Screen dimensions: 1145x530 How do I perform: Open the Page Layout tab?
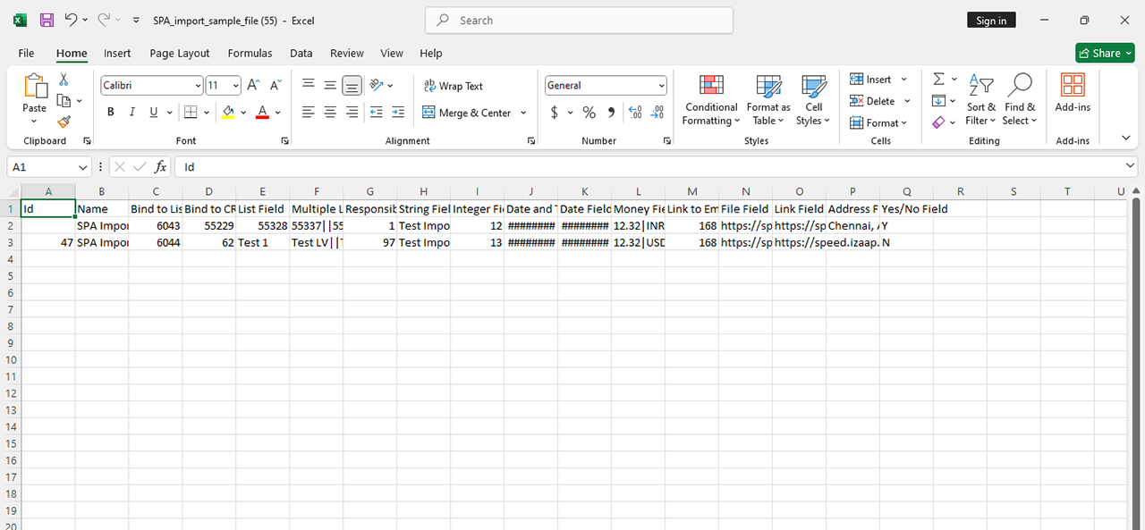click(x=179, y=54)
